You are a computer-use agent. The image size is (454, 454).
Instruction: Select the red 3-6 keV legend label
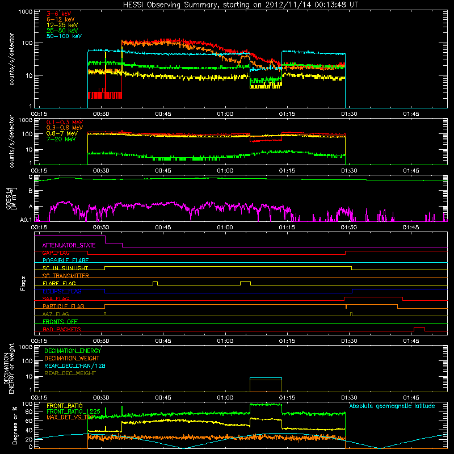tap(59, 14)
